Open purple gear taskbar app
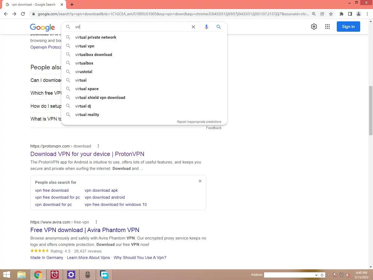Viewport: 373px width, 280px height. [71, 275]
